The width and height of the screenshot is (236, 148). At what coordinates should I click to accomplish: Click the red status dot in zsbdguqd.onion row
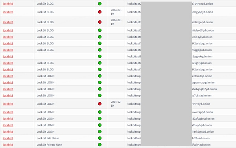[x=100, y=22]
